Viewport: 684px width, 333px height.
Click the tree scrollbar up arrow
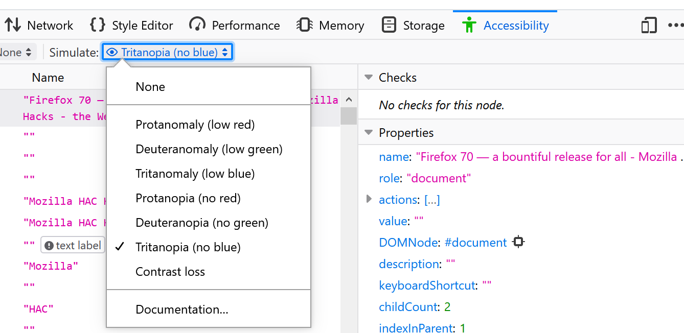[x=349, y=100]
